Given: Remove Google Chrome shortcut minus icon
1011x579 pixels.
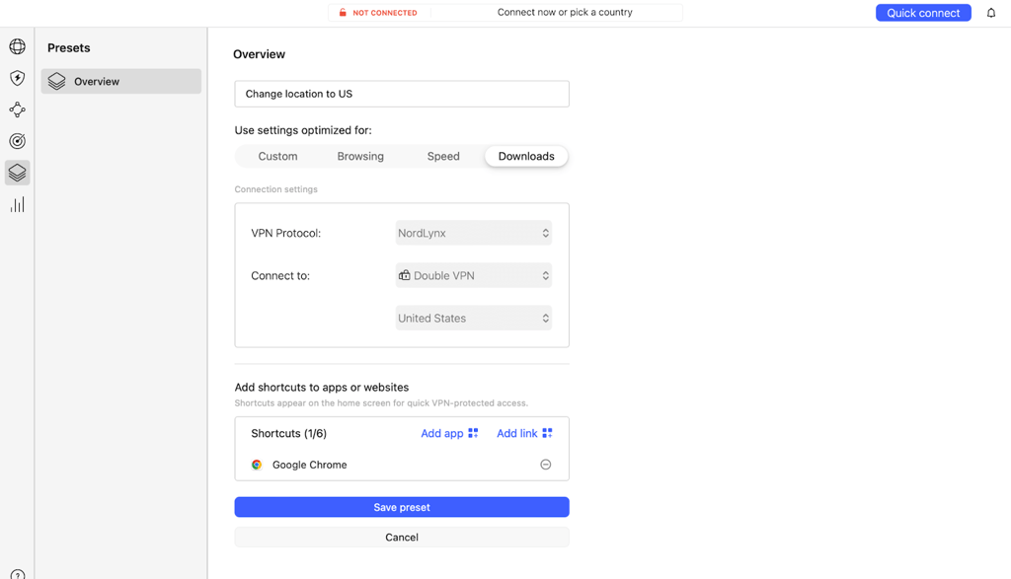Looking at the screenshot, I should (545, 465).
